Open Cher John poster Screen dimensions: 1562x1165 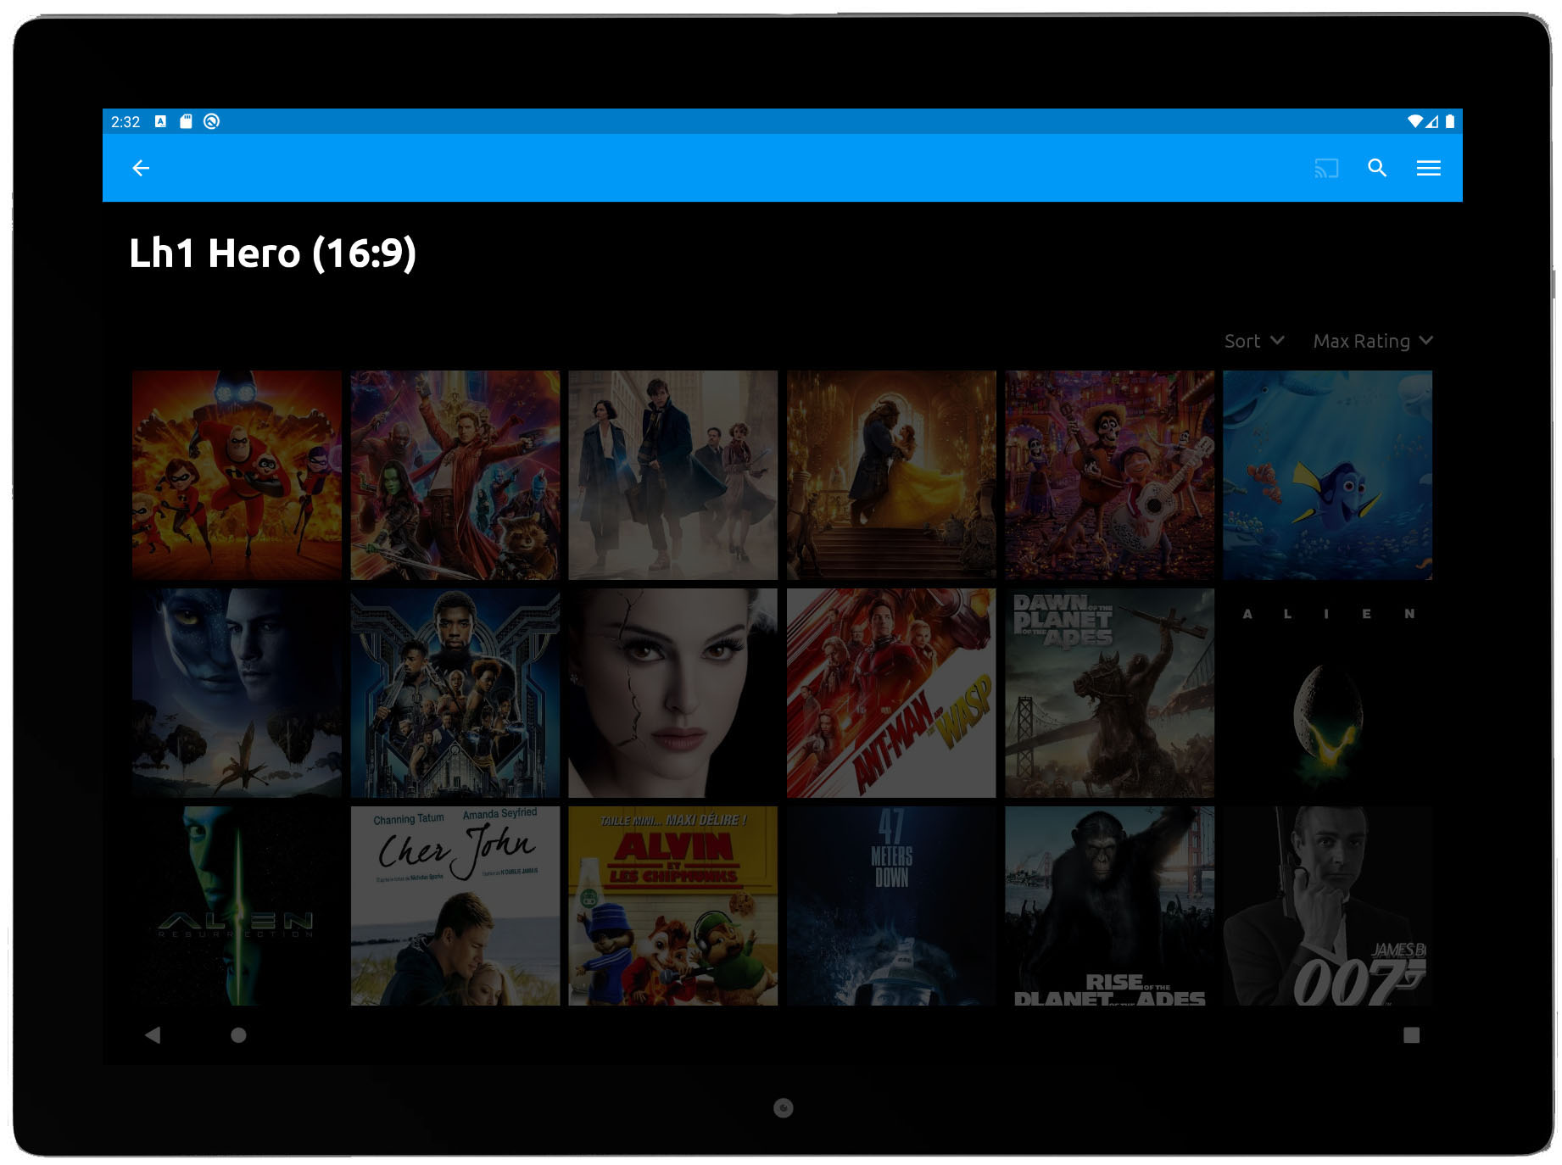pos(455,906)
